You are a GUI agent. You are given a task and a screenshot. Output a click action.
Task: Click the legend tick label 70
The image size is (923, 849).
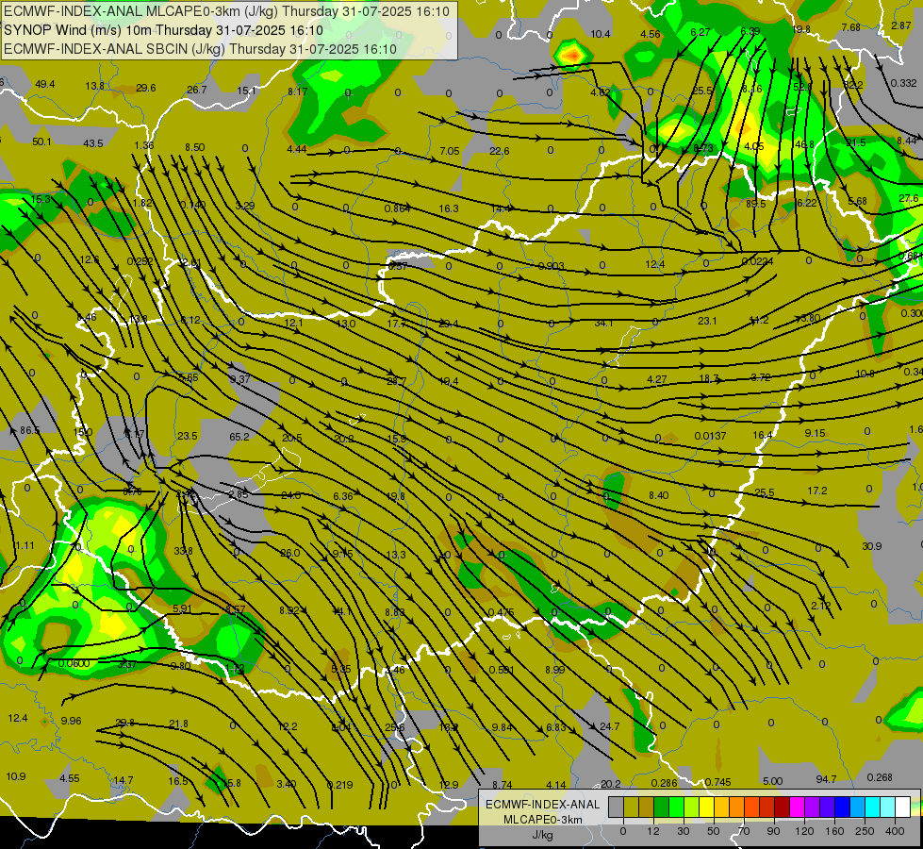(x=744, y=831)
